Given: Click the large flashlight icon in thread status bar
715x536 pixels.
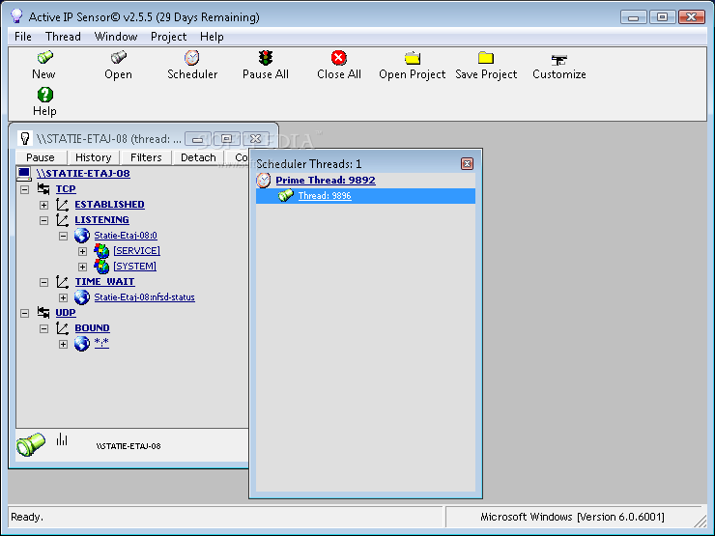Looking at the screenshot, I should (x=31, y=444).
